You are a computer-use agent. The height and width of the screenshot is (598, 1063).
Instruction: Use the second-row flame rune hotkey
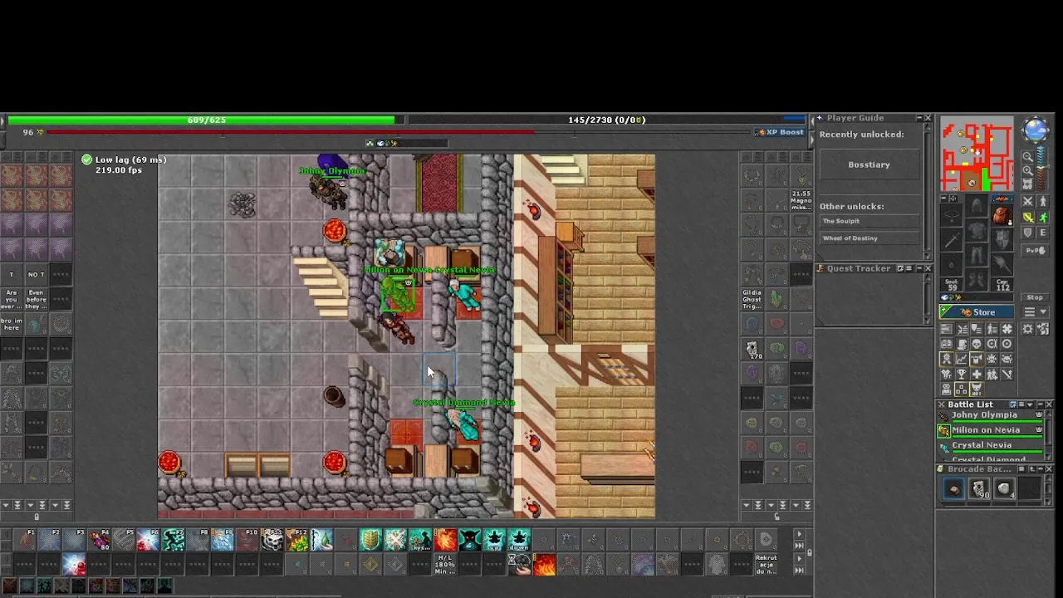coord(544,565)
